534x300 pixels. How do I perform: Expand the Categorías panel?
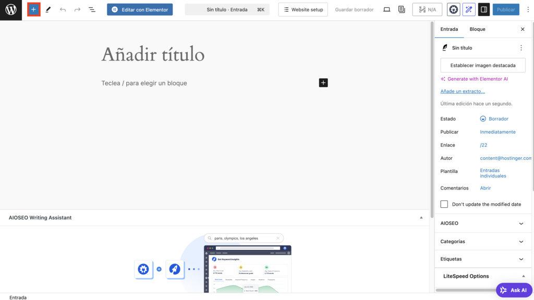(482, 241)
